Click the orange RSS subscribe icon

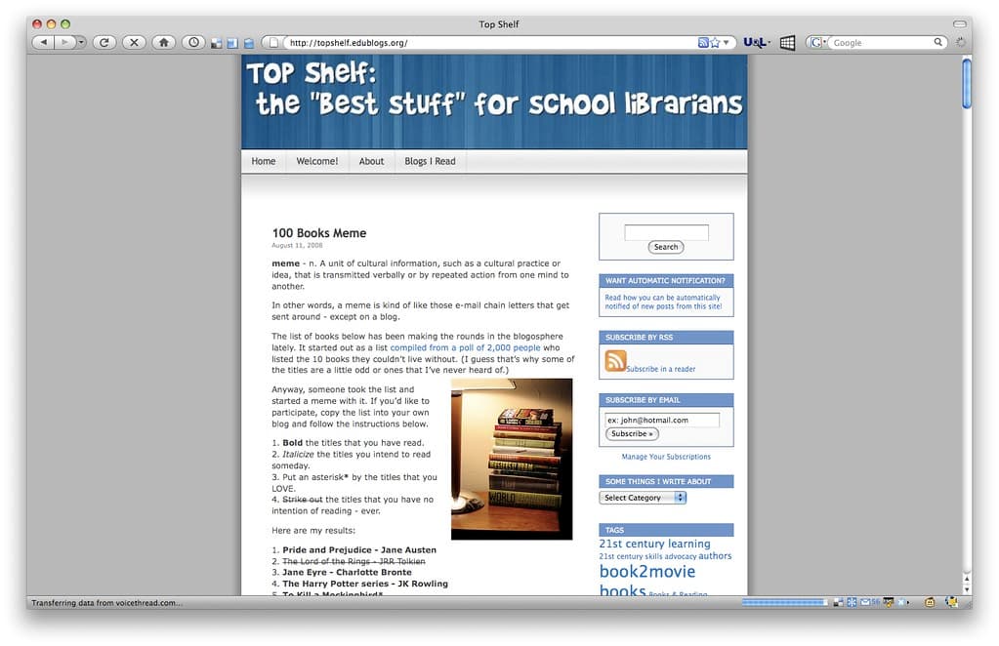(x=615, y=361)
